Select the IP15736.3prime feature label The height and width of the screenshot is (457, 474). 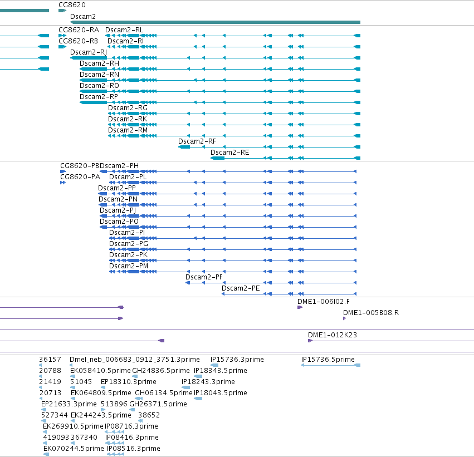pyautogui.click(x=237, y=360)
